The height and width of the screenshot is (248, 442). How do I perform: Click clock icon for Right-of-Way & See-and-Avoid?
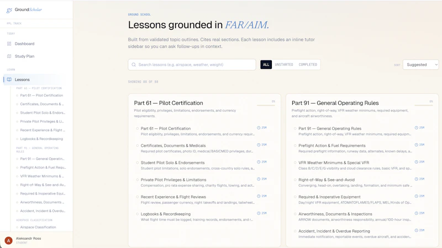coord(417,179)
